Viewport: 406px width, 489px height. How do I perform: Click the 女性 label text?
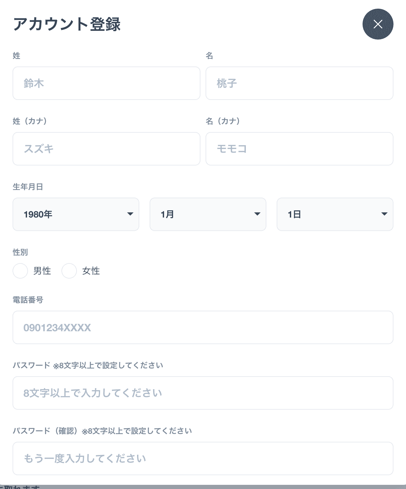click(91, 271)
